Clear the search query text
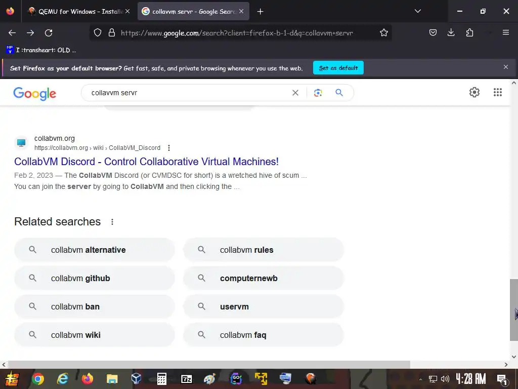Image resolution: width=518 pixels, height=389 pixels. click(295, 93)
